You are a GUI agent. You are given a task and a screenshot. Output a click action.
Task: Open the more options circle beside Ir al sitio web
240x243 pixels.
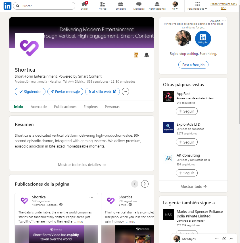pos(125,92)
